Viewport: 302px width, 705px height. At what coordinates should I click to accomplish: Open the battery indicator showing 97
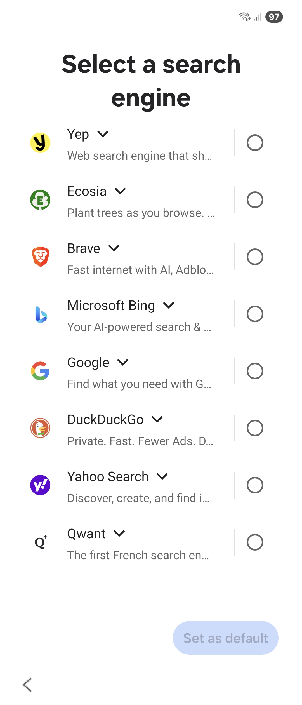pyautogui.click(x=274, y=17)
